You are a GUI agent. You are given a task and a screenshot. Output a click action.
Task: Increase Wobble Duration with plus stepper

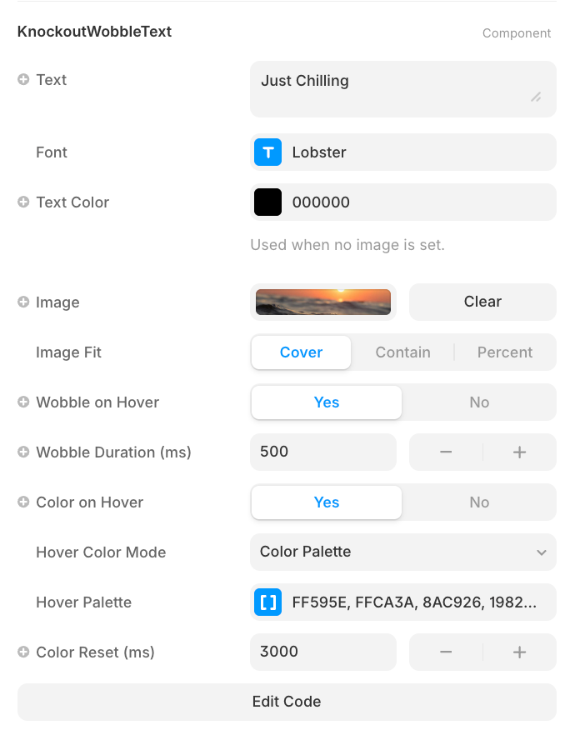pos(519,452)
